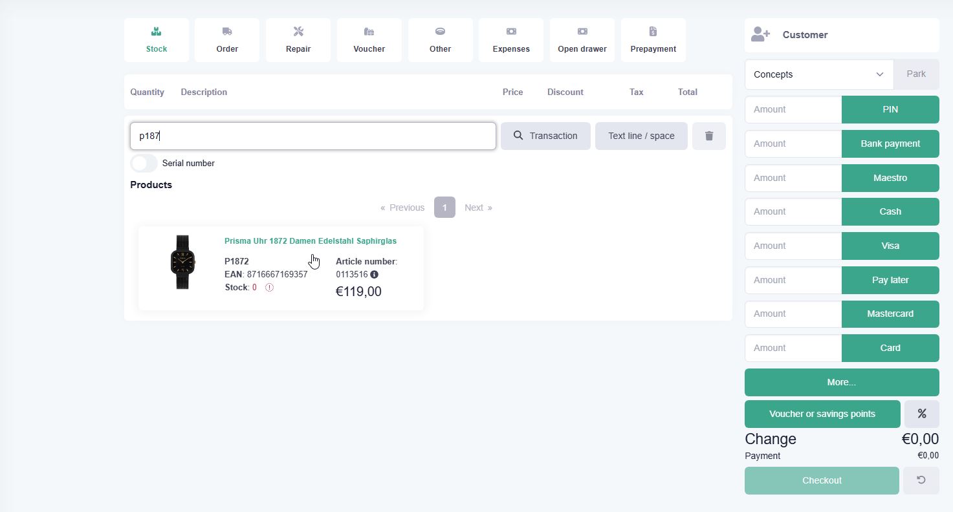Open Prisma Uhr 1872 product link
The image size is (953, 512).
[311, 241]
